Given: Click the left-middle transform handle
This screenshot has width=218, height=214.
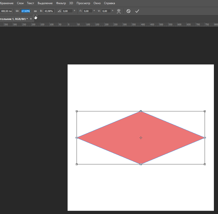Looking at the screenshot, I should 77,138.
